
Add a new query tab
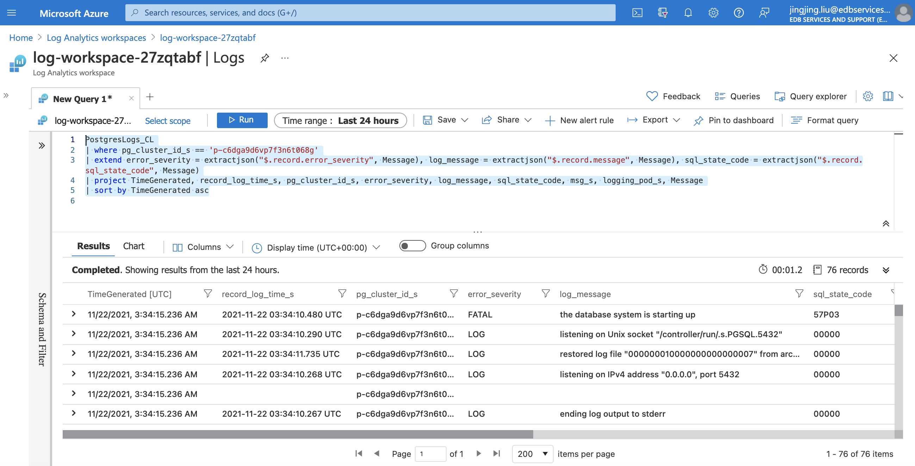(x=150, y=97)
